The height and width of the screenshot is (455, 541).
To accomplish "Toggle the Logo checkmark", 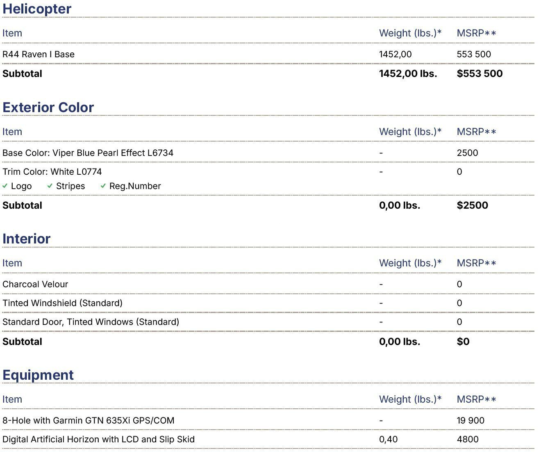I will (5, 186).
